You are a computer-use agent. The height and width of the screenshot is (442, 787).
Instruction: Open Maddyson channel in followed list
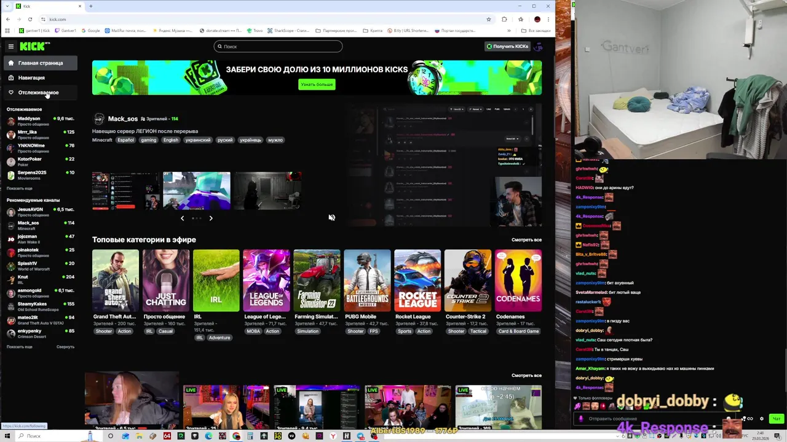coord(40,121)
